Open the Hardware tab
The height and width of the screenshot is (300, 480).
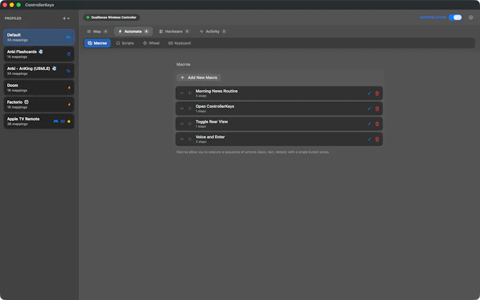tap(174, 31)
